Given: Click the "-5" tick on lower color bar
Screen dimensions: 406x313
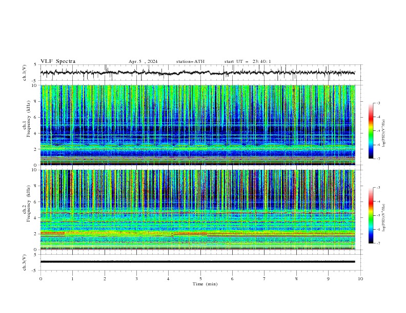Looking at the screenshot, I should coord(378,215).
